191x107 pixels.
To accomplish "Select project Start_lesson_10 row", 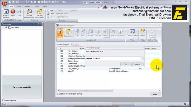I will coord(109,69).
